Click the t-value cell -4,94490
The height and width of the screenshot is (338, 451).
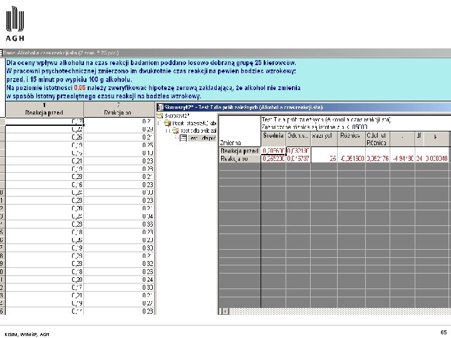coord(402,158)
